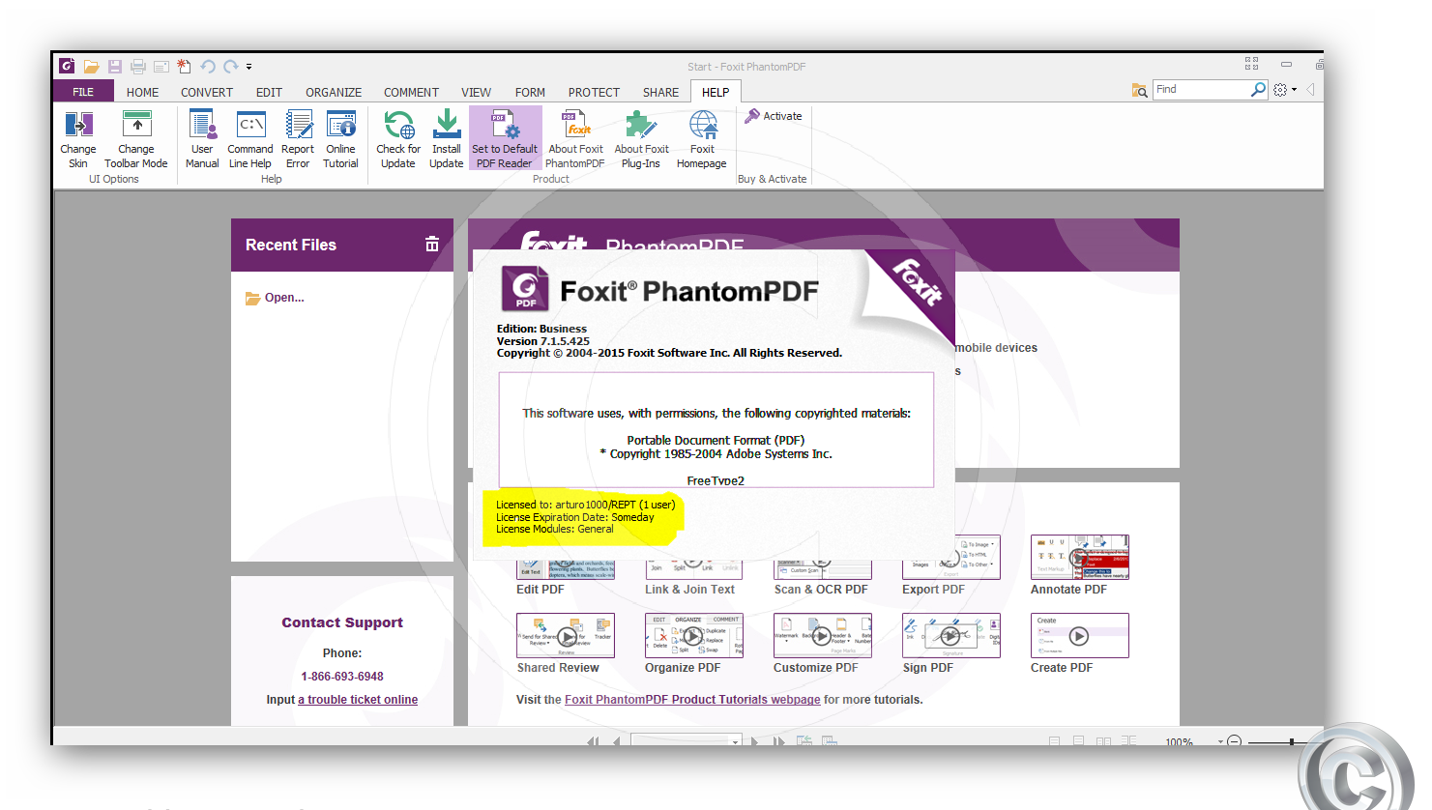Click the Contact Support heading
Viewport: 1432px width, 810px height.
coord(342,622)
